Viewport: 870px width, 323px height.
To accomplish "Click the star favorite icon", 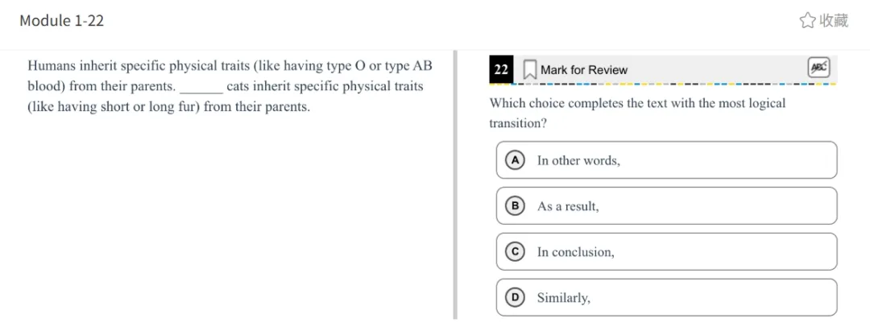I will pos(807,21).
